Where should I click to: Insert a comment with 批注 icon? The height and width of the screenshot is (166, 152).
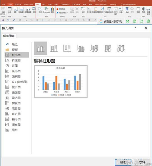[x=83, y=10]
